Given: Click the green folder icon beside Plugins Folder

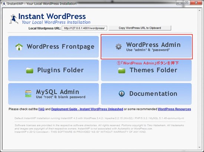Looking at the screenshot, I should (x=30, y=70).
